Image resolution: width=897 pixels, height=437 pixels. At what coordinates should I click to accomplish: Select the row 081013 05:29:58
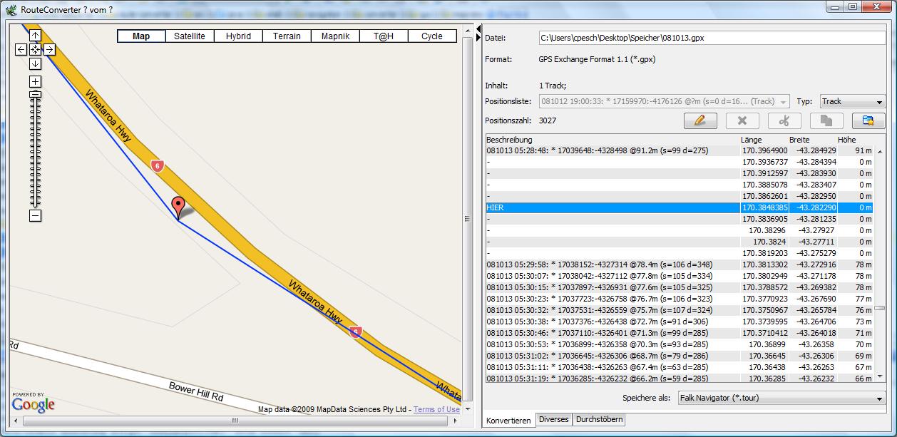[x=680, y=264]
